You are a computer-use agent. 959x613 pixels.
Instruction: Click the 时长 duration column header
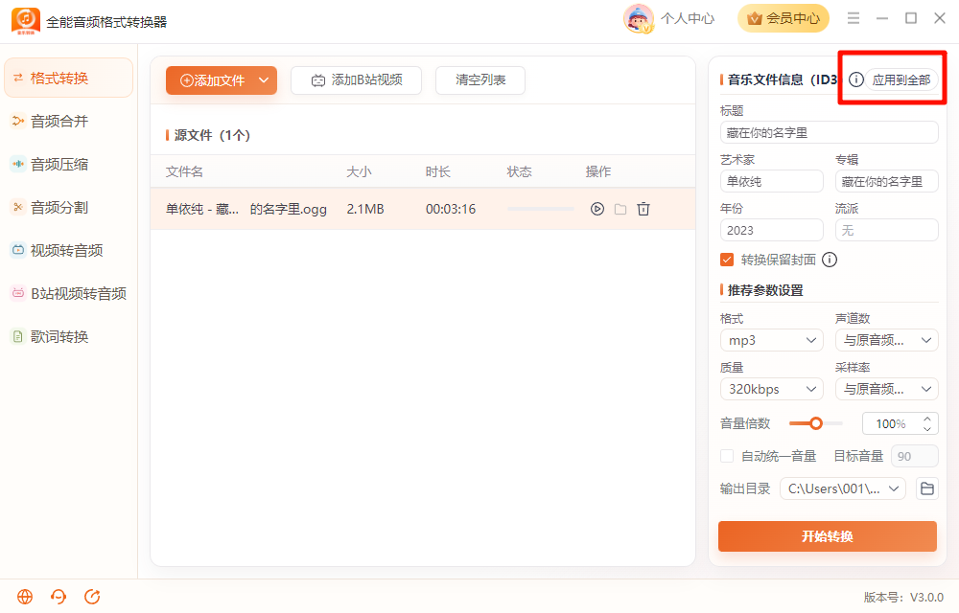[438, 171]
